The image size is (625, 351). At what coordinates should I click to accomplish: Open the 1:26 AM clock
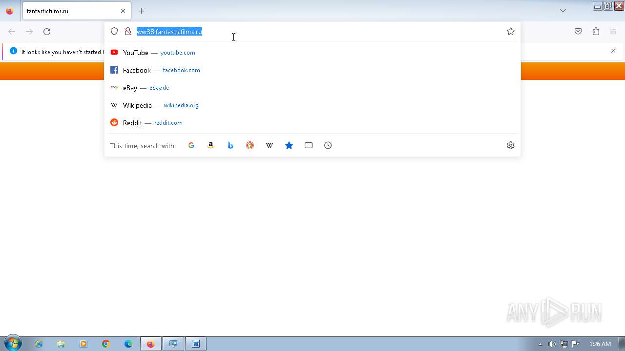coord(600,344)
